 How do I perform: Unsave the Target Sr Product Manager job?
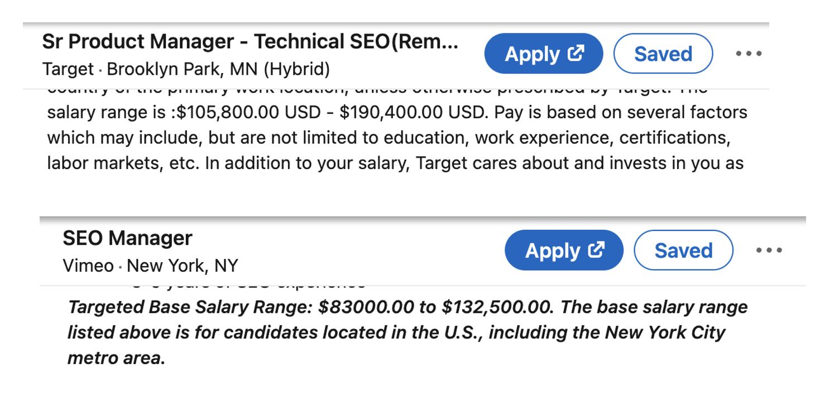pyautogui.click(x=663, y=54)
